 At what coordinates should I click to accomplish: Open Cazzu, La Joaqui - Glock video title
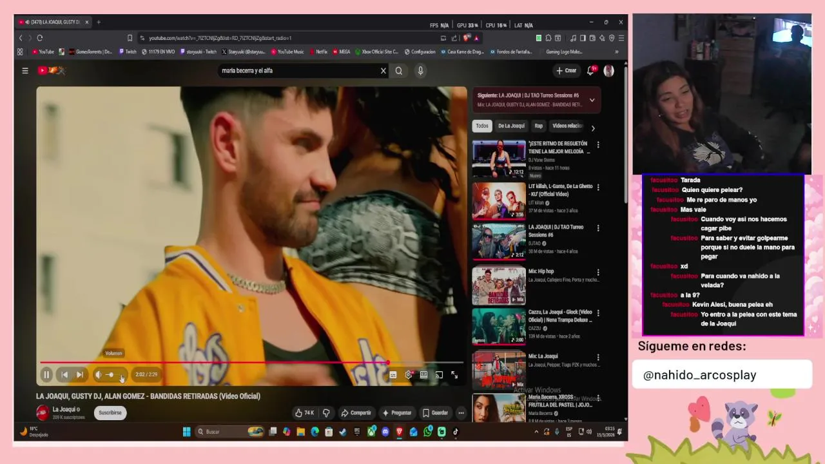559,316
